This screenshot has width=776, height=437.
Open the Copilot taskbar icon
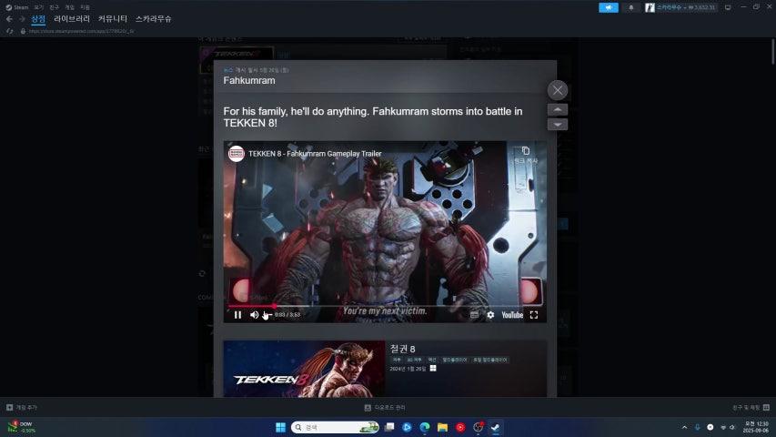point(407,427)
